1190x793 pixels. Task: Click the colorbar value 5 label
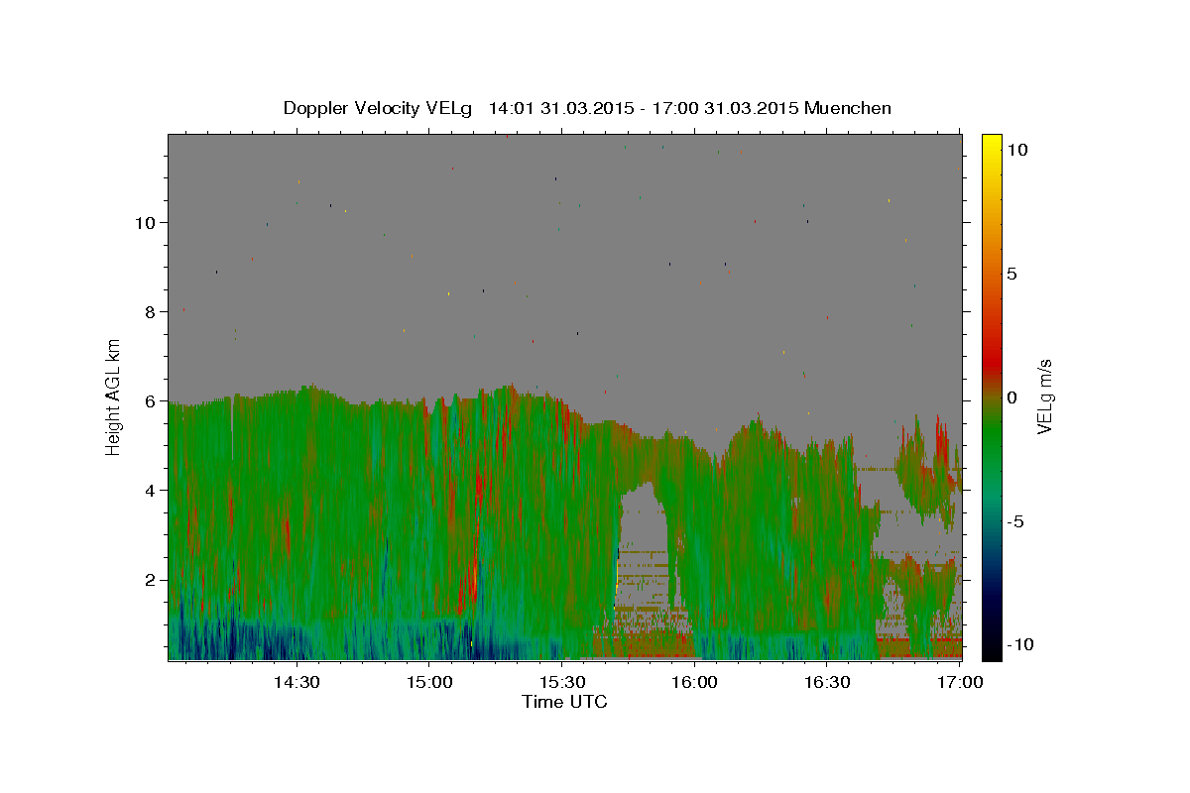point(1011,274)
